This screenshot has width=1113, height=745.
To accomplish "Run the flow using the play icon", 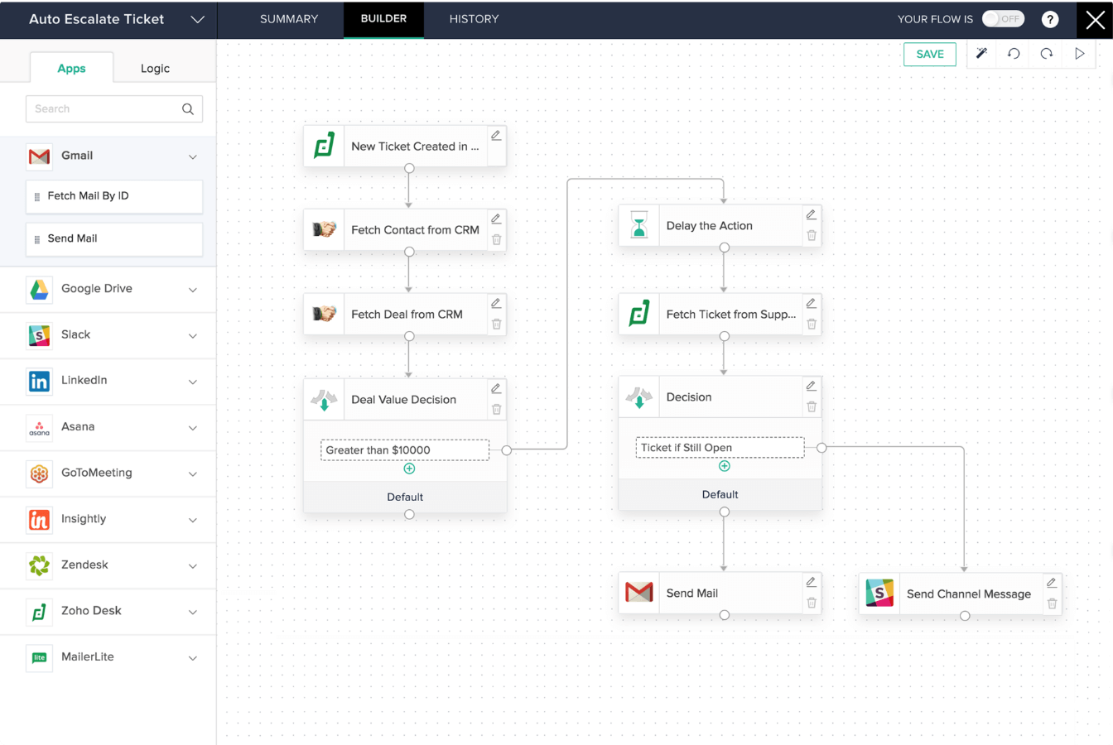I will 1079,53.
